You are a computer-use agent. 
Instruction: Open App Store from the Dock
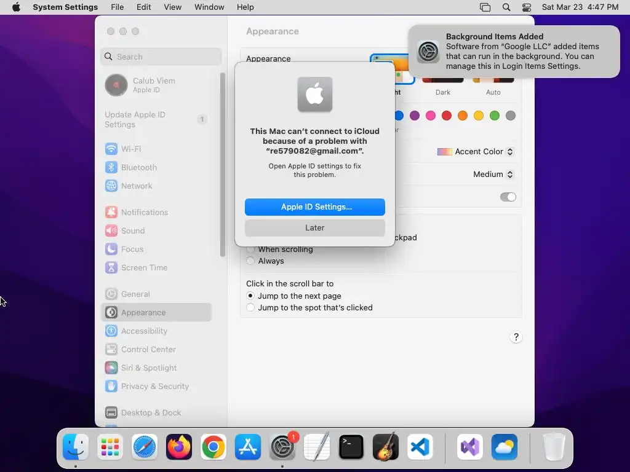pyautogui.click(x=248, y=447)
